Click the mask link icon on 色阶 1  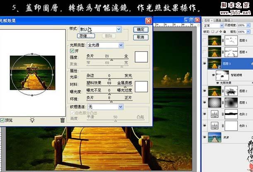pyautogui.click(x=223, y=125)
